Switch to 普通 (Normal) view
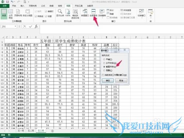The width and height of the screenshot is (184, 138). 4,14
